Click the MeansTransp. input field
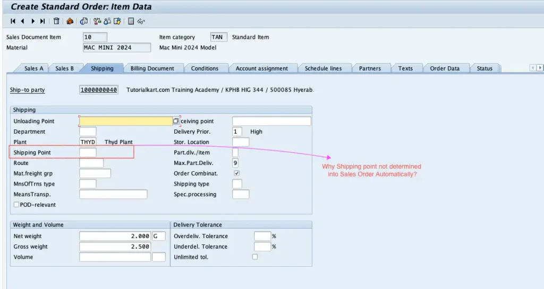544x289 pixels. click(113, 194)
